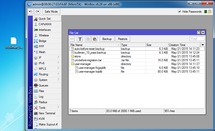The image size is (215, 131).
Task: Open Quick Set from sidebar
Action: 47,18
